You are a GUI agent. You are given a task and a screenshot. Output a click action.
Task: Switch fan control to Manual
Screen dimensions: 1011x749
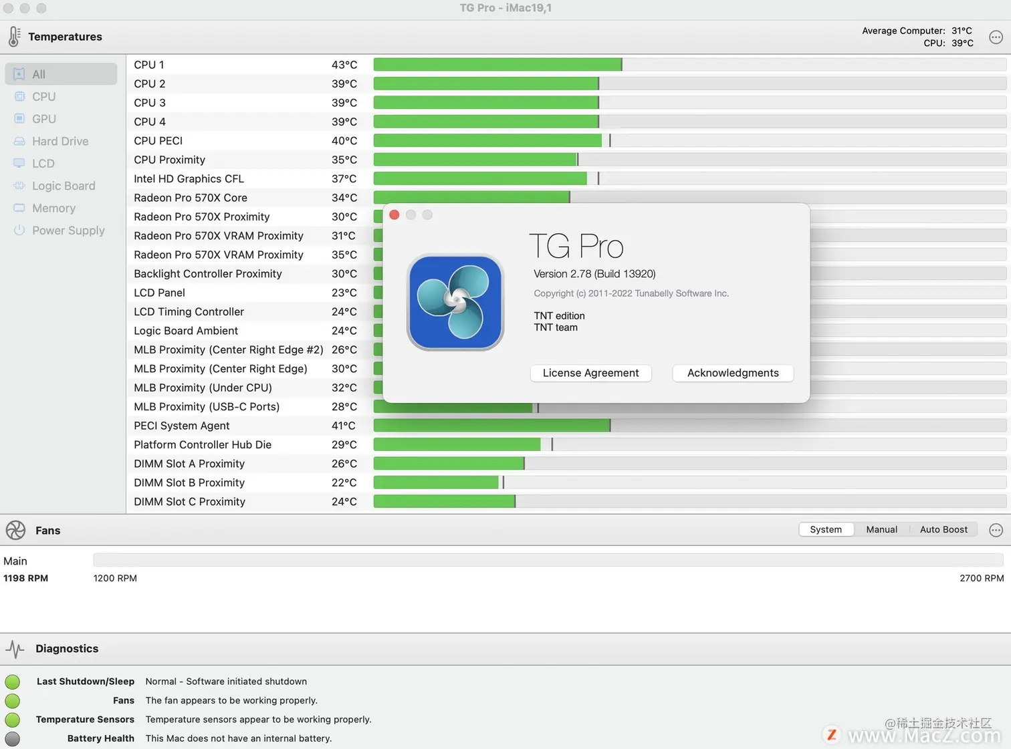tap(881, 529)
